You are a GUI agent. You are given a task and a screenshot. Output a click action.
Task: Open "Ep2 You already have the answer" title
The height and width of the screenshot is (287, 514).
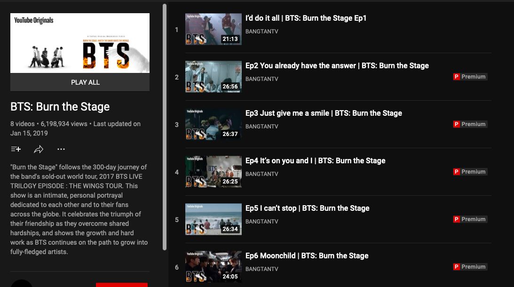click(337, 65)
